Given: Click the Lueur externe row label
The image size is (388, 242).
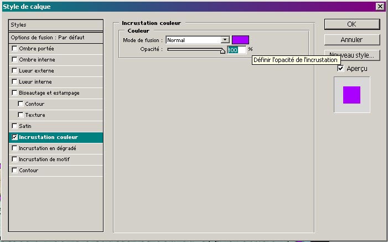Looking at the screenshot, I should 37,71.
